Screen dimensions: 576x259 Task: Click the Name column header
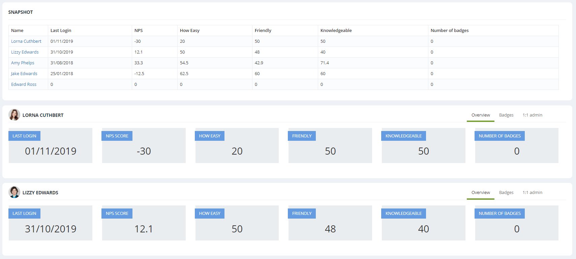[x=28, y=30]
